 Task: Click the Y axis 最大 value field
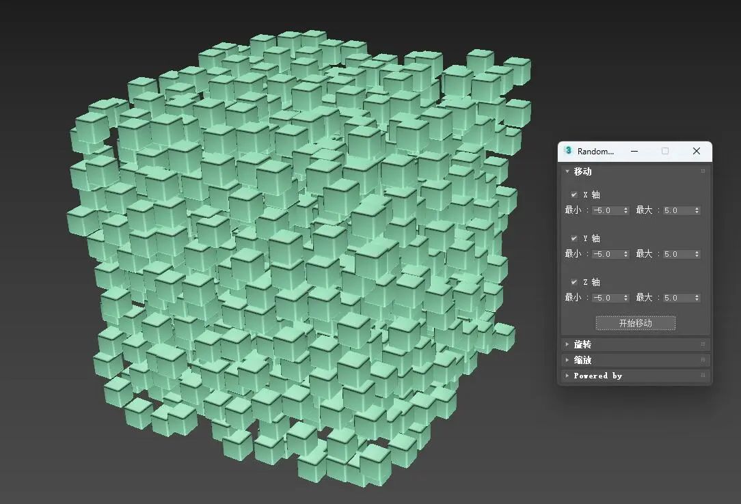(x=677, y=254)
